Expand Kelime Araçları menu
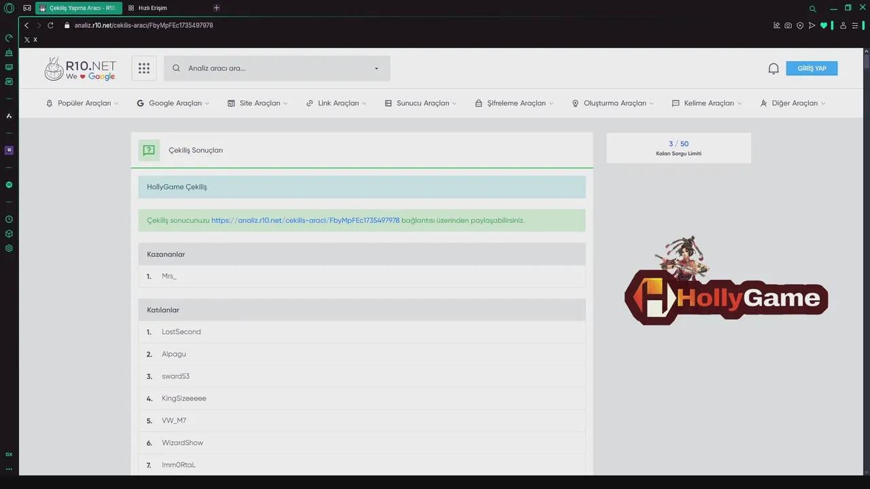 point(707,103)
